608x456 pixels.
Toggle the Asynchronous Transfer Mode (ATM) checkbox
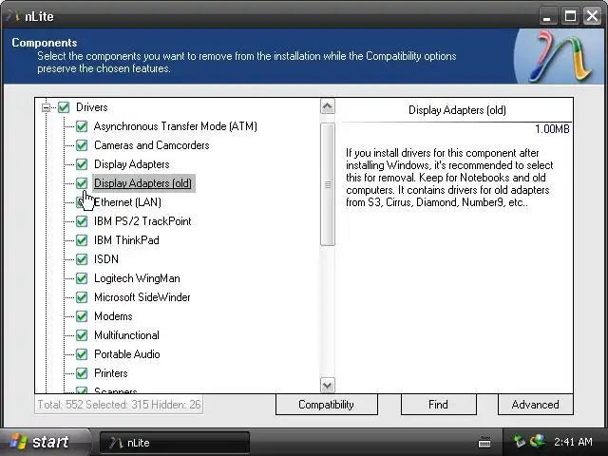(82, 126)
